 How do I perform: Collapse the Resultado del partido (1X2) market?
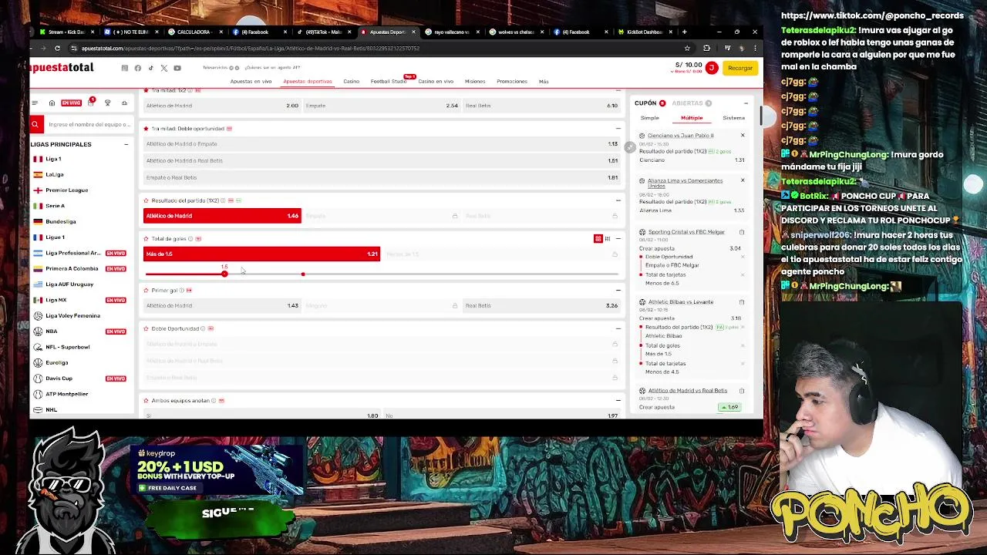(x=618, y=200)
